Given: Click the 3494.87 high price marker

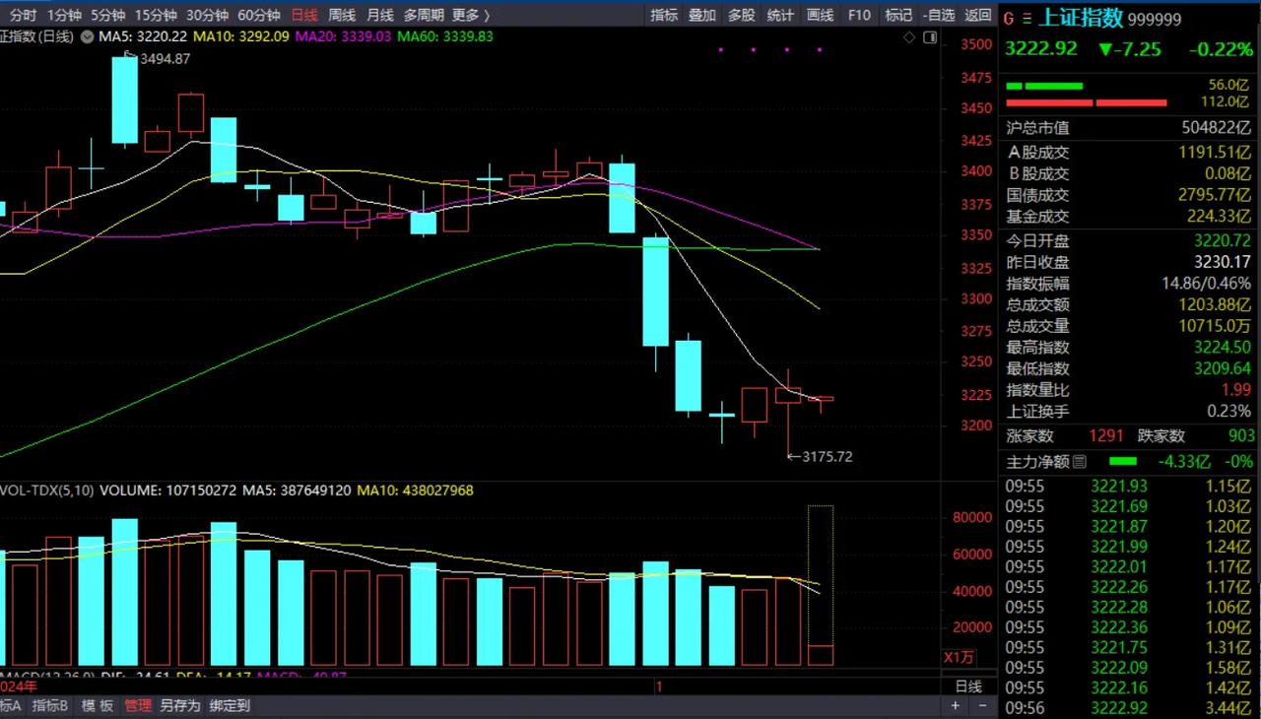Looking at the screenshot, I should [x=166, y=59].
